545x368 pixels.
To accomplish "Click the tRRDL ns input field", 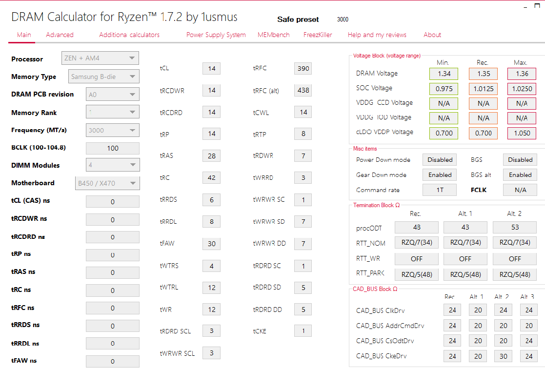I will (x=113, y=343).
